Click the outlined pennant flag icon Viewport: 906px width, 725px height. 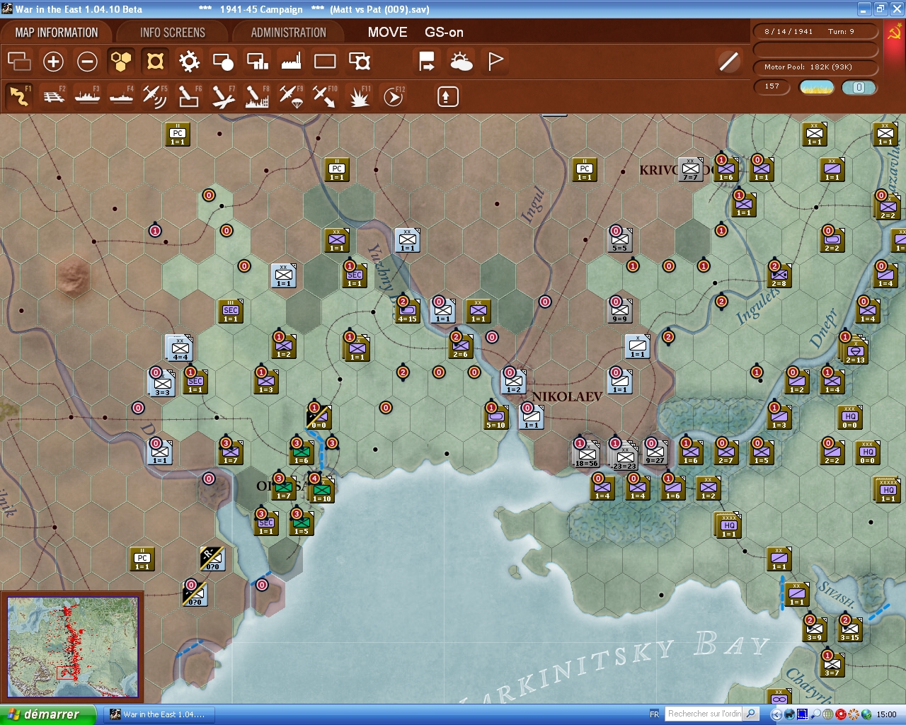coord(495,62)
